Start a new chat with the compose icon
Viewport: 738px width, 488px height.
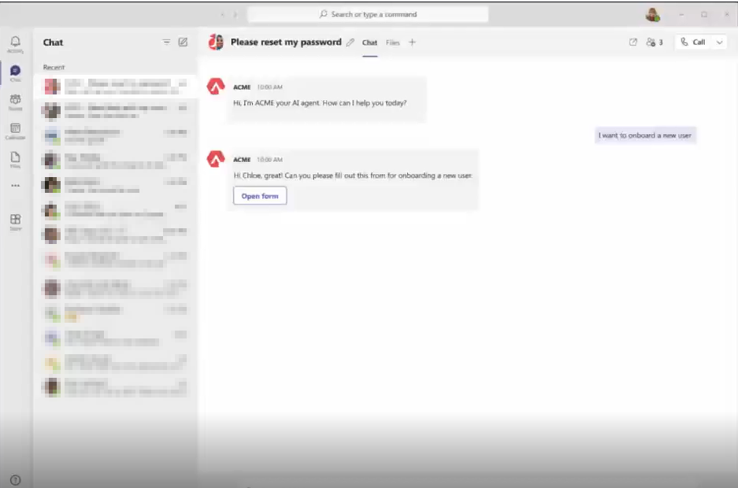184,43
